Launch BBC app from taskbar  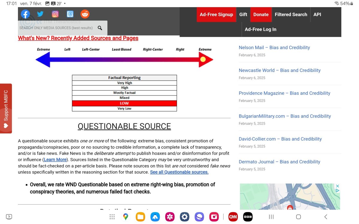[x=248, y=217]
